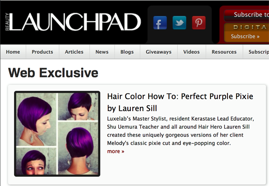Viewport: 269px width, 186px height.
Task: Click the red 'more »' link
Action: [x=116, y=151]
